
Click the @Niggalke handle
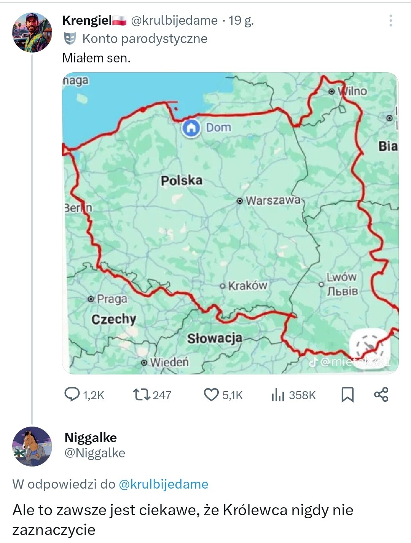click(x=95, y=453)
